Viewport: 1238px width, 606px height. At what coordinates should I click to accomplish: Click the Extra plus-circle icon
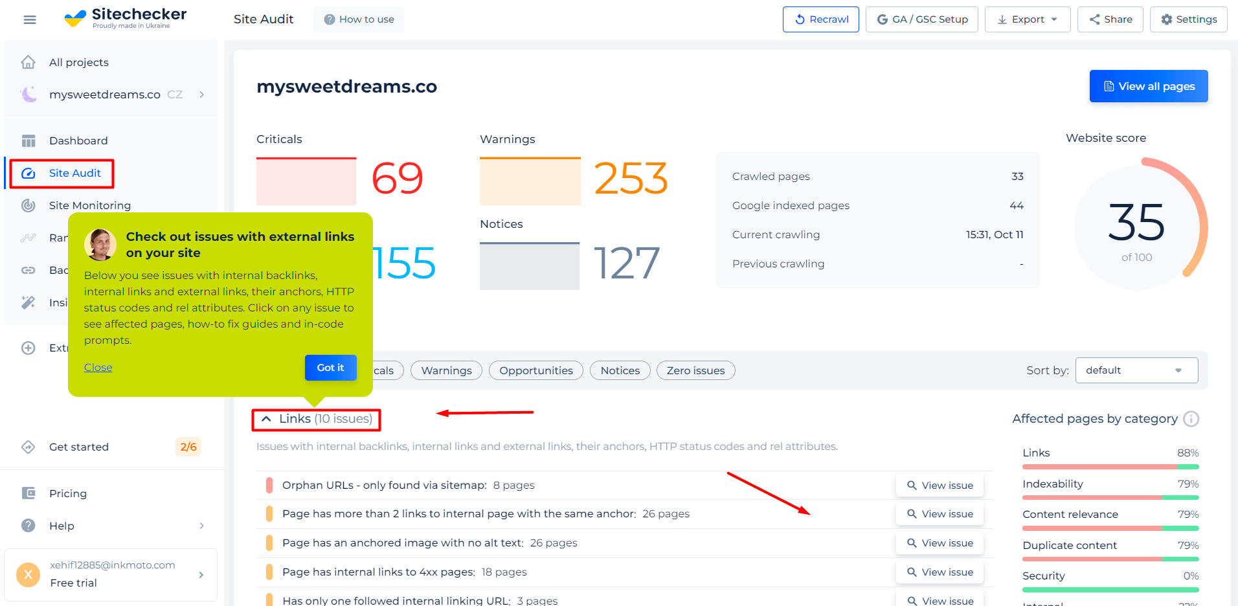coord(28,348)
